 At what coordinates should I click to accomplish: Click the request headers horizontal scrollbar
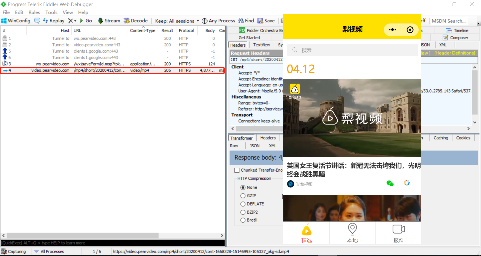click(260, 128)
